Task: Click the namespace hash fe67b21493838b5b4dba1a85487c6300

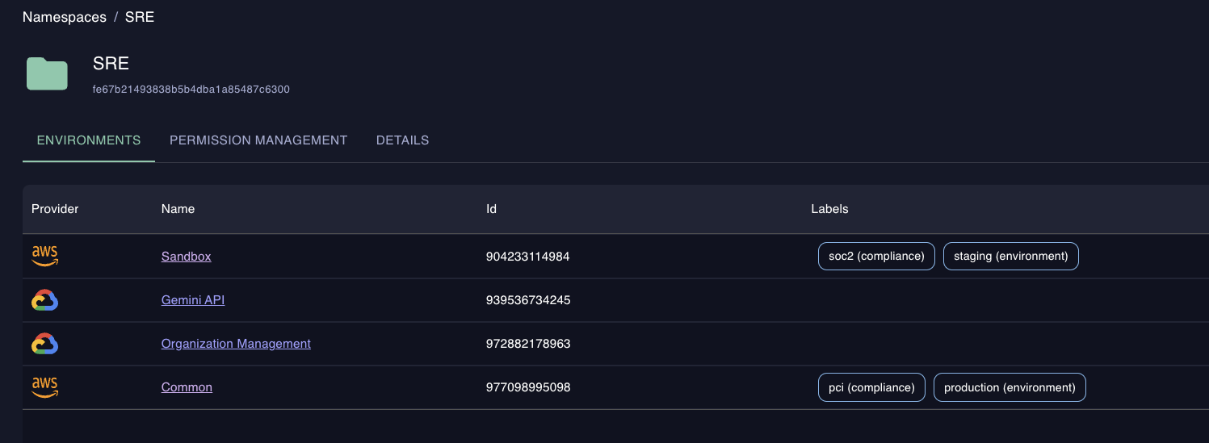Action: pyautogui.click(x=191, y=90)
